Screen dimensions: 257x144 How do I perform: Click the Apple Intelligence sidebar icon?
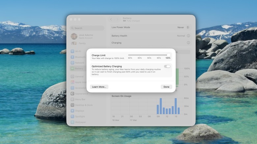tap(72, 82)
